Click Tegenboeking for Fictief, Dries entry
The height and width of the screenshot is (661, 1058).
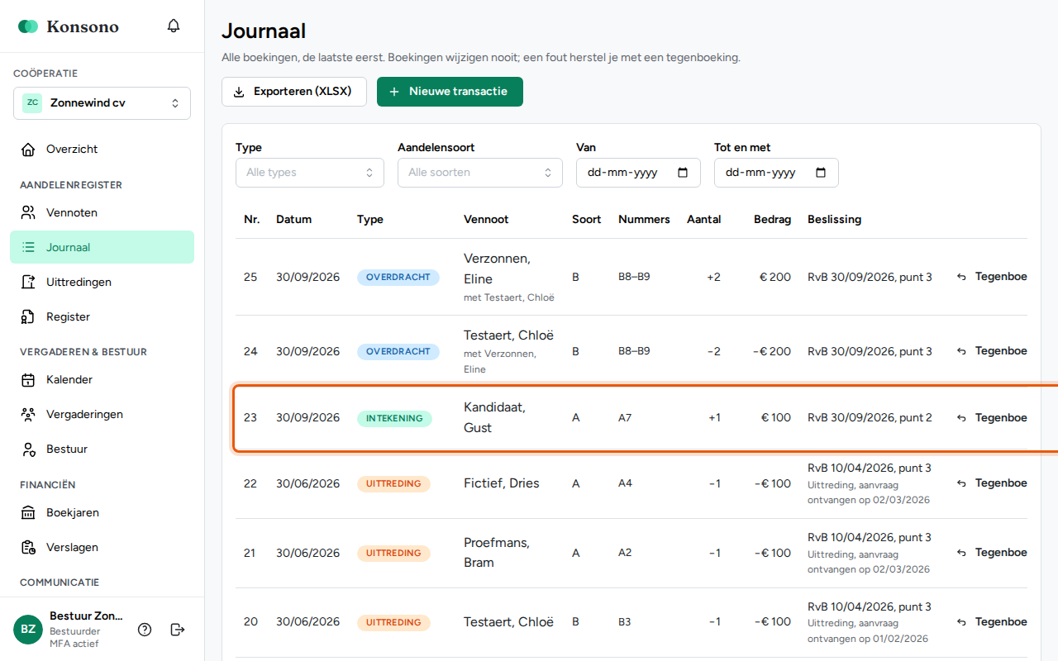click(x=992, y=483)
